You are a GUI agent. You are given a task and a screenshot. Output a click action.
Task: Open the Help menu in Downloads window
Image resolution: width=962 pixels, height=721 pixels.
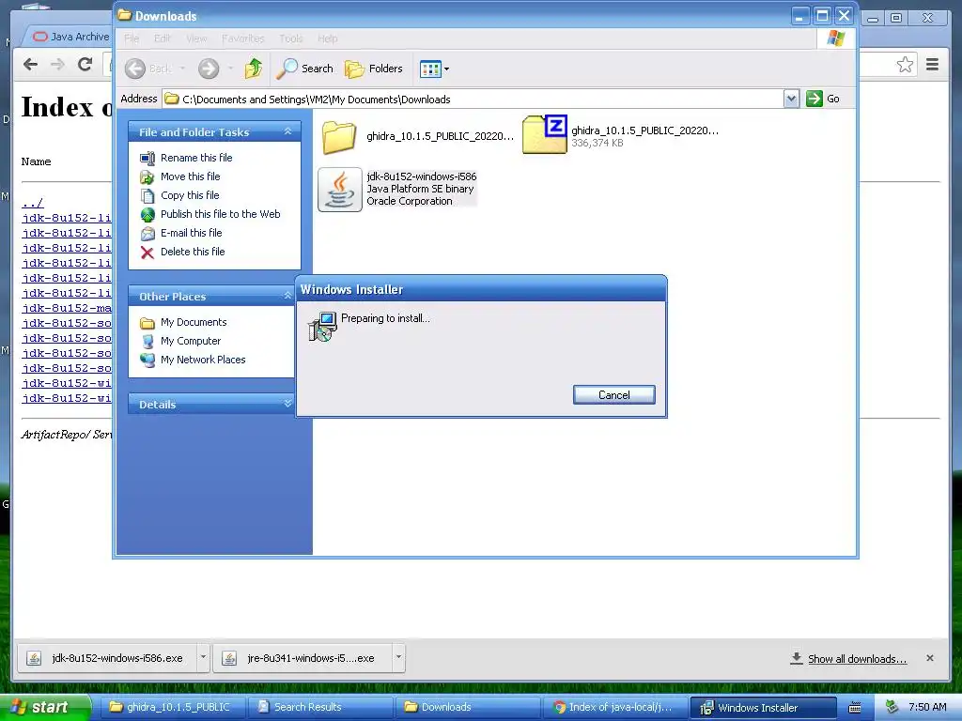click(x=328, y=38)
